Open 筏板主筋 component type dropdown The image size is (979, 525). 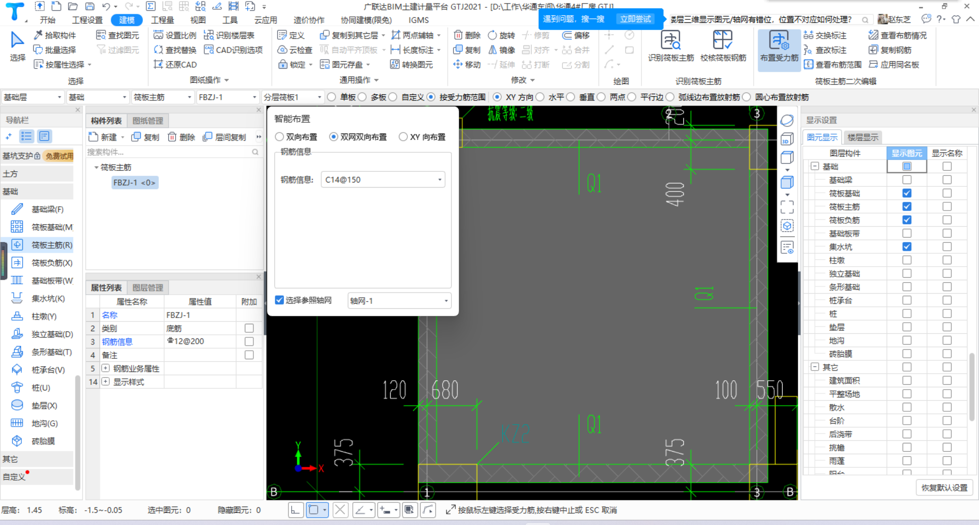click(x=162, y=97)
